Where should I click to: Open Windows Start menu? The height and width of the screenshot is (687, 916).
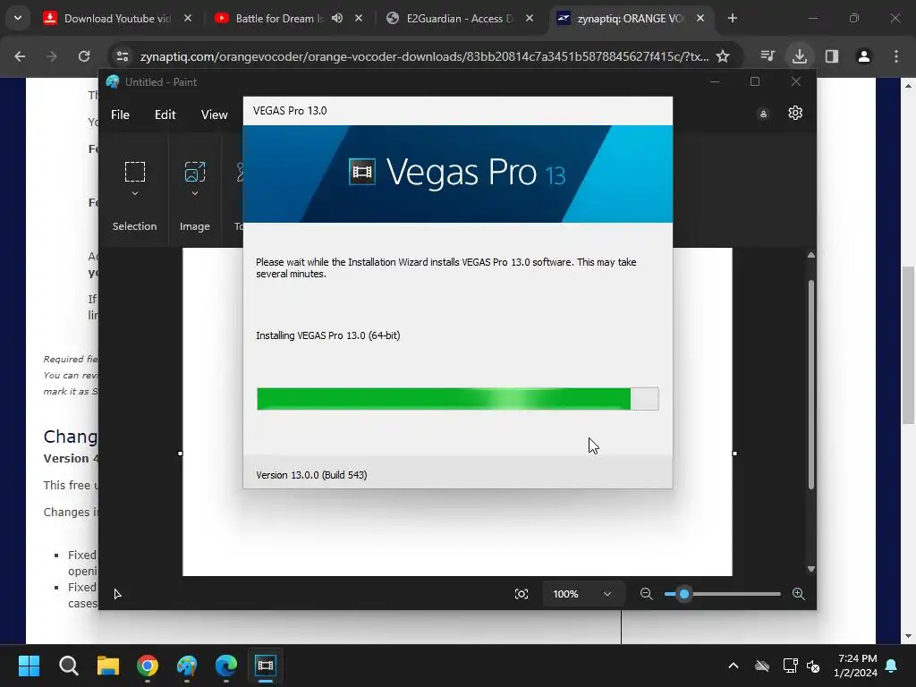(29, 666)
